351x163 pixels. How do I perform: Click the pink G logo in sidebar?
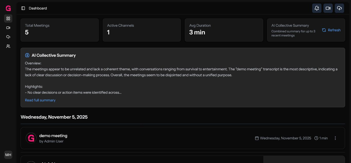(8, 8)
